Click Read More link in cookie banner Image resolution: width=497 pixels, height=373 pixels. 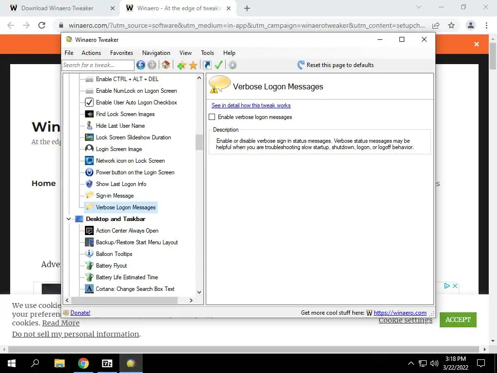click(x=61, y=323)
